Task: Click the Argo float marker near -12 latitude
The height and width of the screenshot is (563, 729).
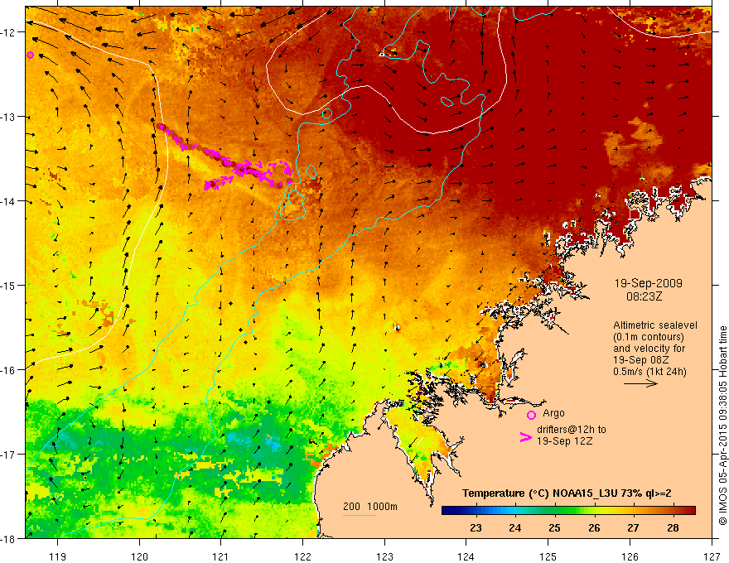Action: point(30,55)
